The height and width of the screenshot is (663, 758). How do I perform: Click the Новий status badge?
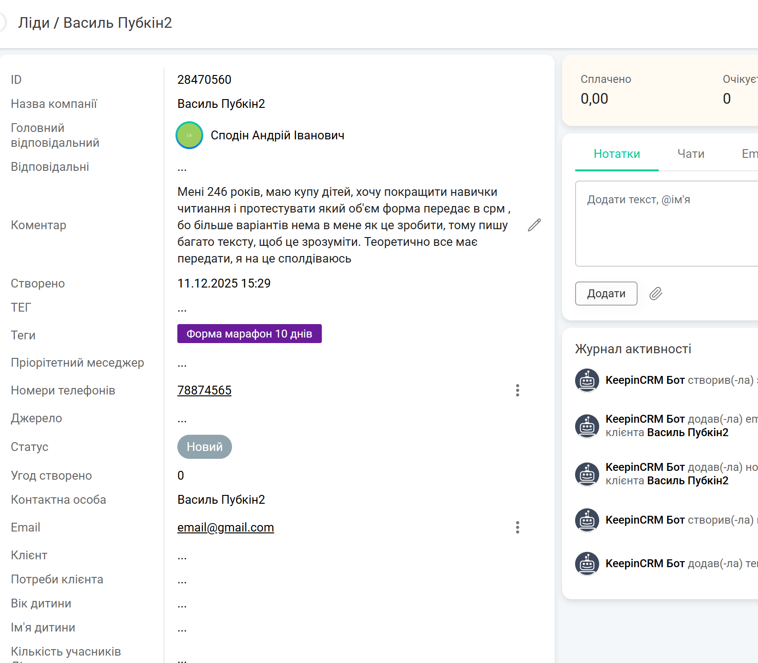click(205, 447)
